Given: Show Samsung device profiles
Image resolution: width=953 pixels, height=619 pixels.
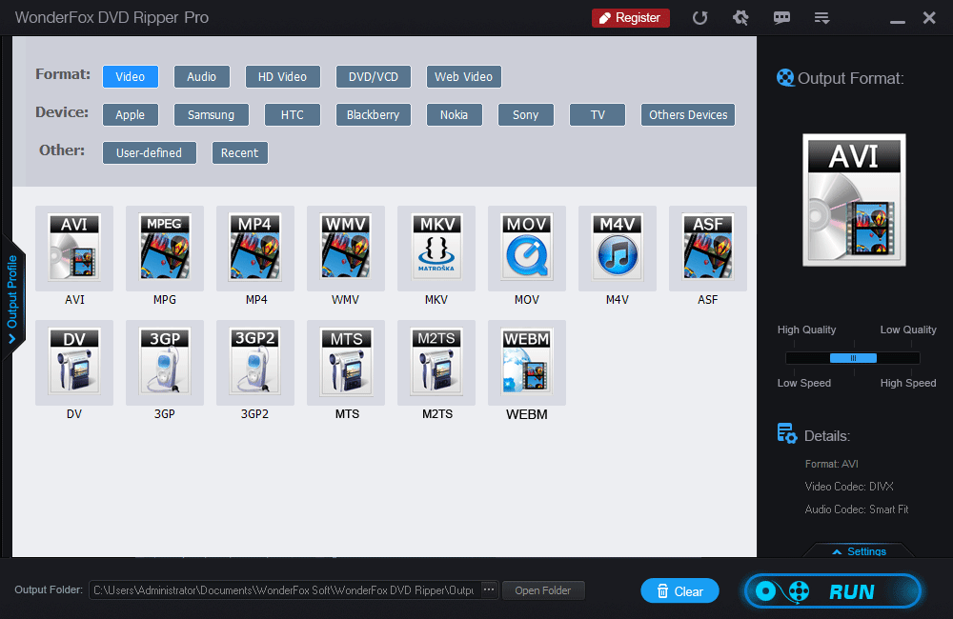Looking at the screenshot, I should pyautogui.click(x=211, y=115).
